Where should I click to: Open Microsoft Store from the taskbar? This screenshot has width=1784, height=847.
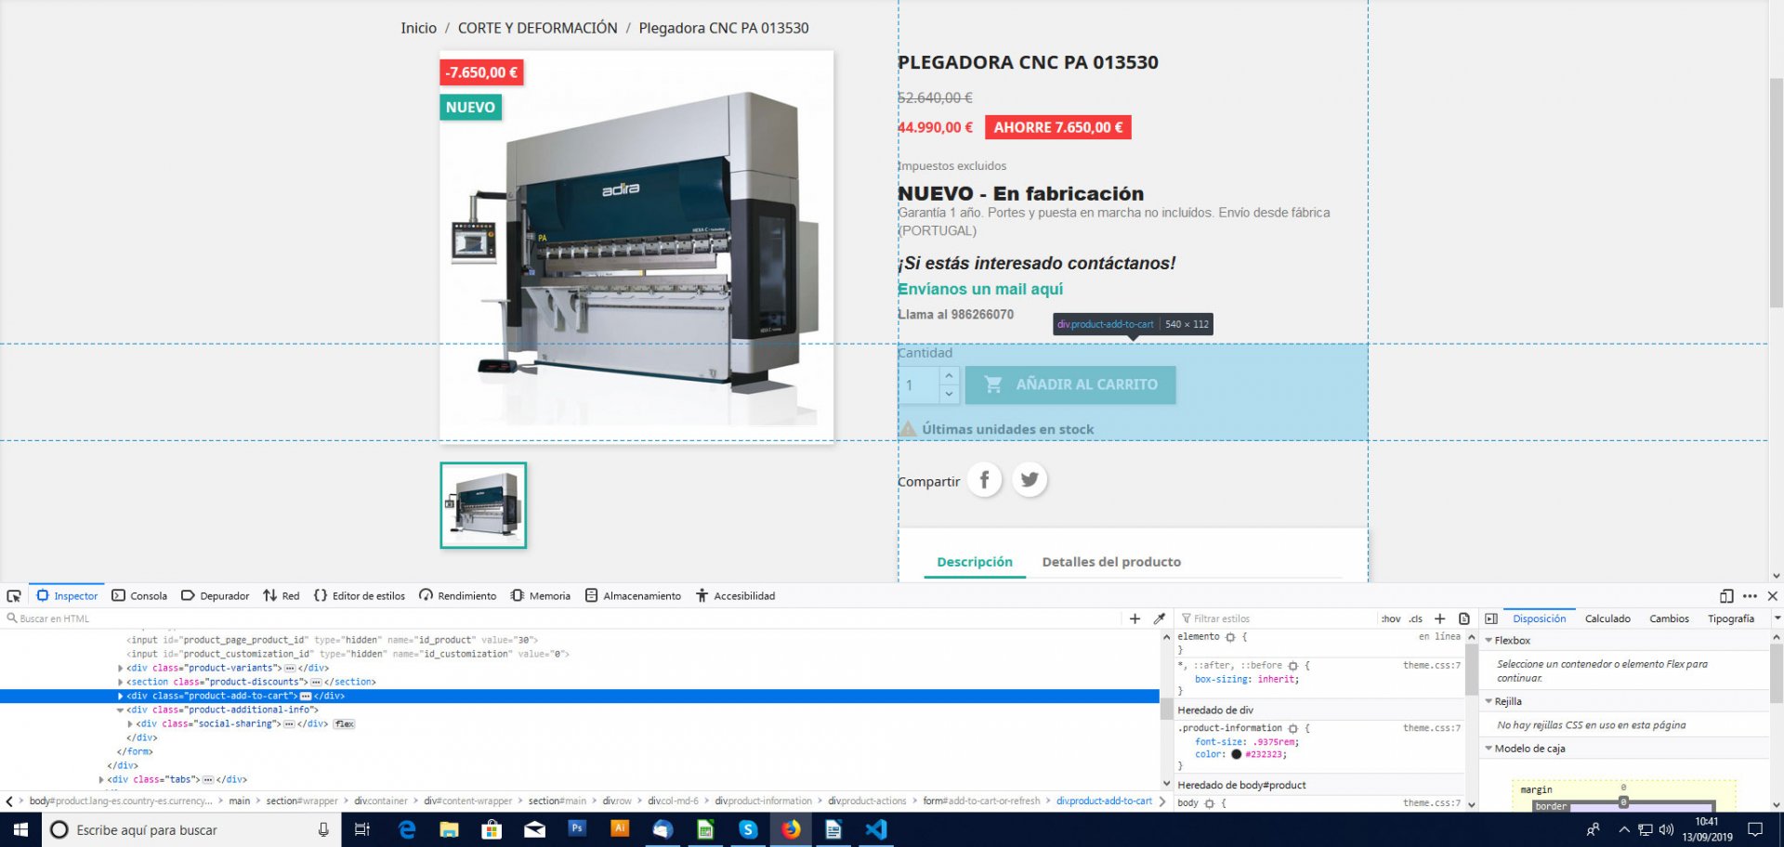point(492,829)
